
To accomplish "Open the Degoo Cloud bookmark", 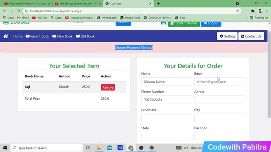I will click(130, 18).
